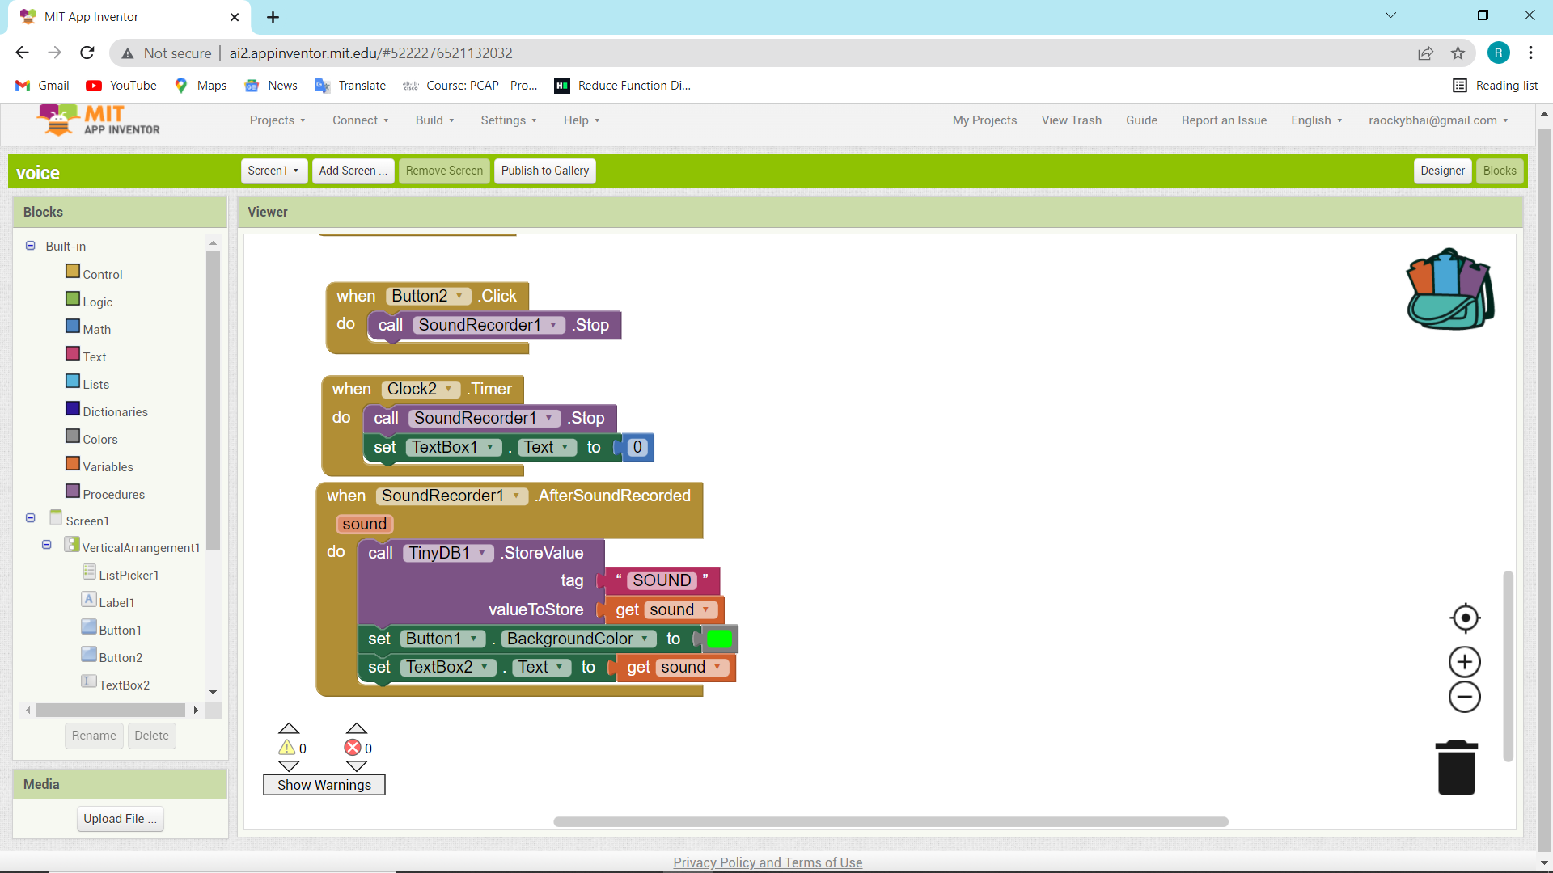Jump to next error down arrow
This screenshot has height=873, width=1553.
click(357, 765)
